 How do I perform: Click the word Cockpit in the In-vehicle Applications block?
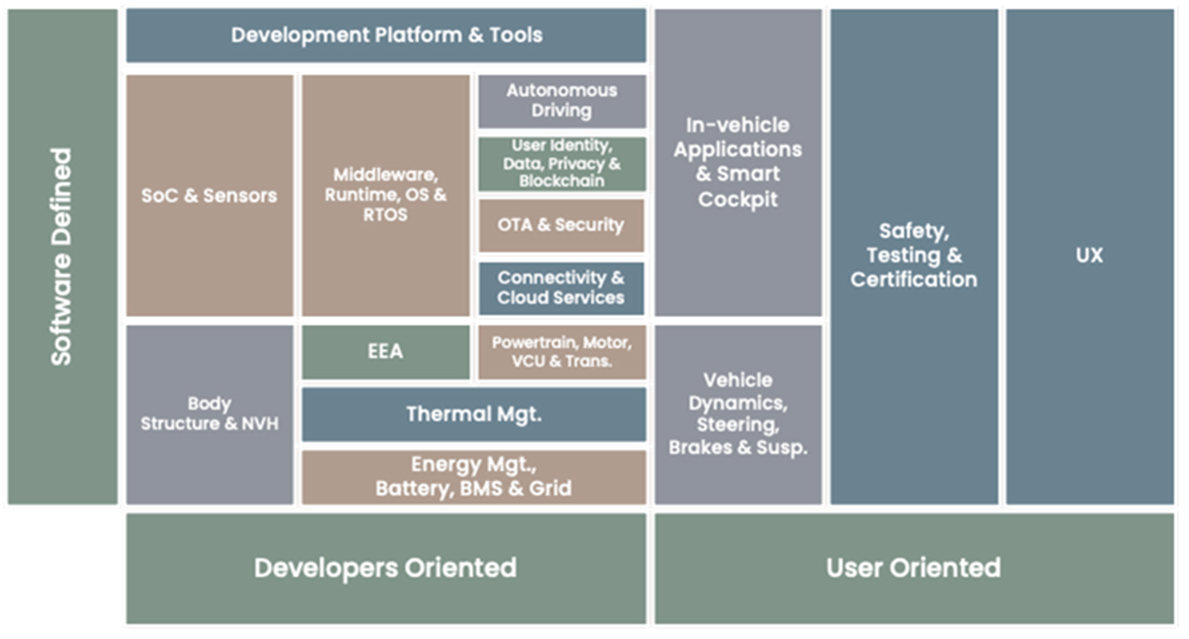(738, 200)
